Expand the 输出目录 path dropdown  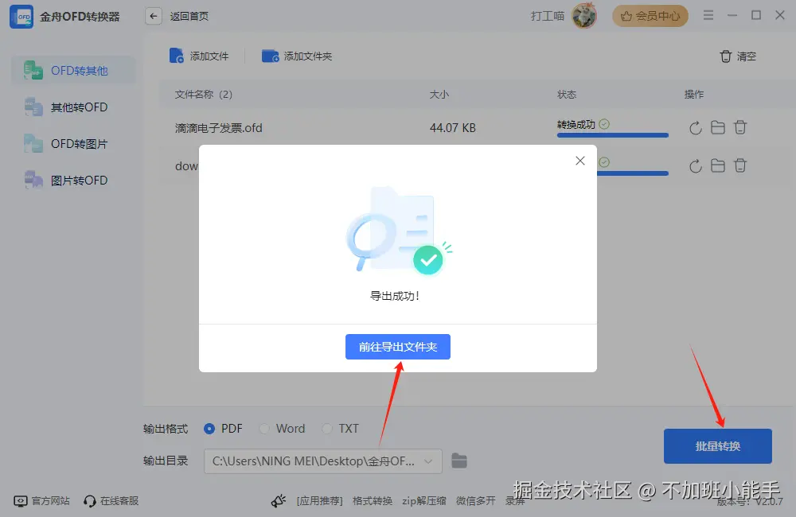(428, 461)
